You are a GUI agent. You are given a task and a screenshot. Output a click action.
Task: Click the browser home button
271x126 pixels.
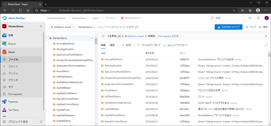[28, 10]
